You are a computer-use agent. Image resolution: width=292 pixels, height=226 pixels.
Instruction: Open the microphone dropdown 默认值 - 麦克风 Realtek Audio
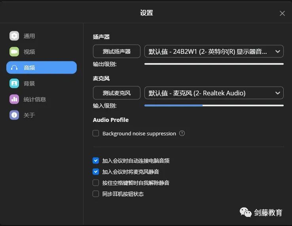tap(214, 93)
